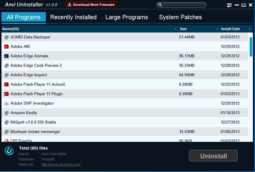Click the Adobe SWF Investigator icon
Screen dimensions: 255x172
point(6,103)
